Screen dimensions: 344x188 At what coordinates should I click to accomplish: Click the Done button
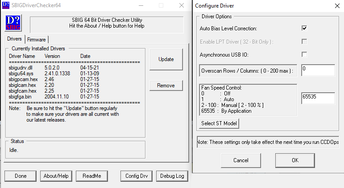point(21,176)
